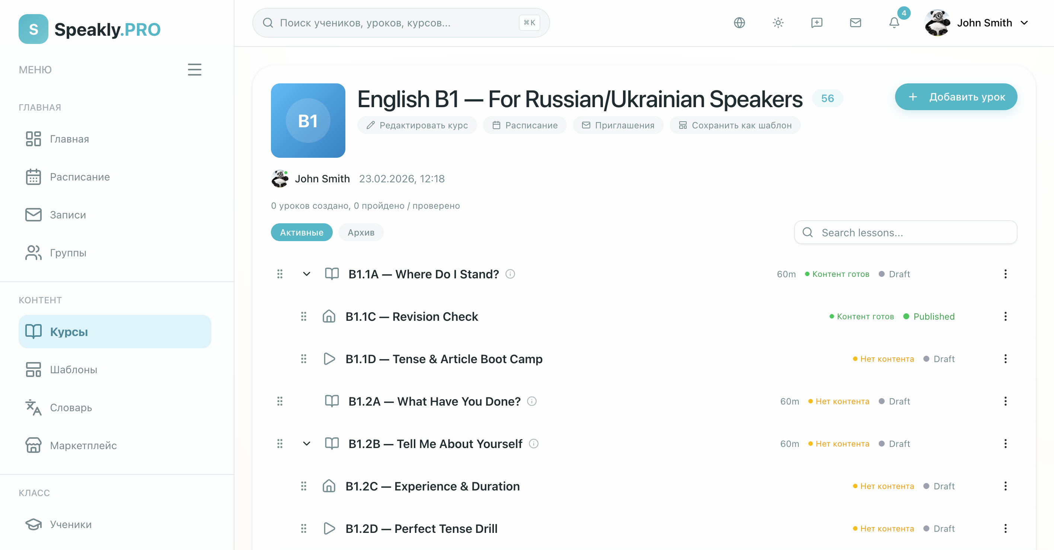Screen dimensions: 1054x550
Task: Click the Приглашения button
Action: pos(618,125)
